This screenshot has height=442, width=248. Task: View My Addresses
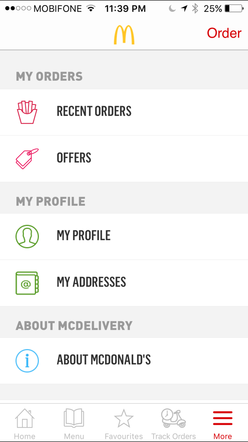pyautogui.click(x=91, y=282)
